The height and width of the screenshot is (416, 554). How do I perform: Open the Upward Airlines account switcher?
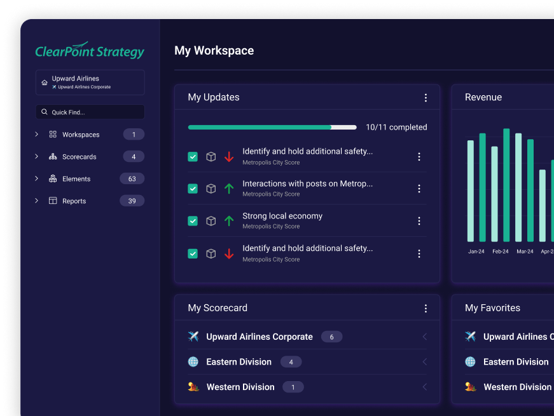90,82
